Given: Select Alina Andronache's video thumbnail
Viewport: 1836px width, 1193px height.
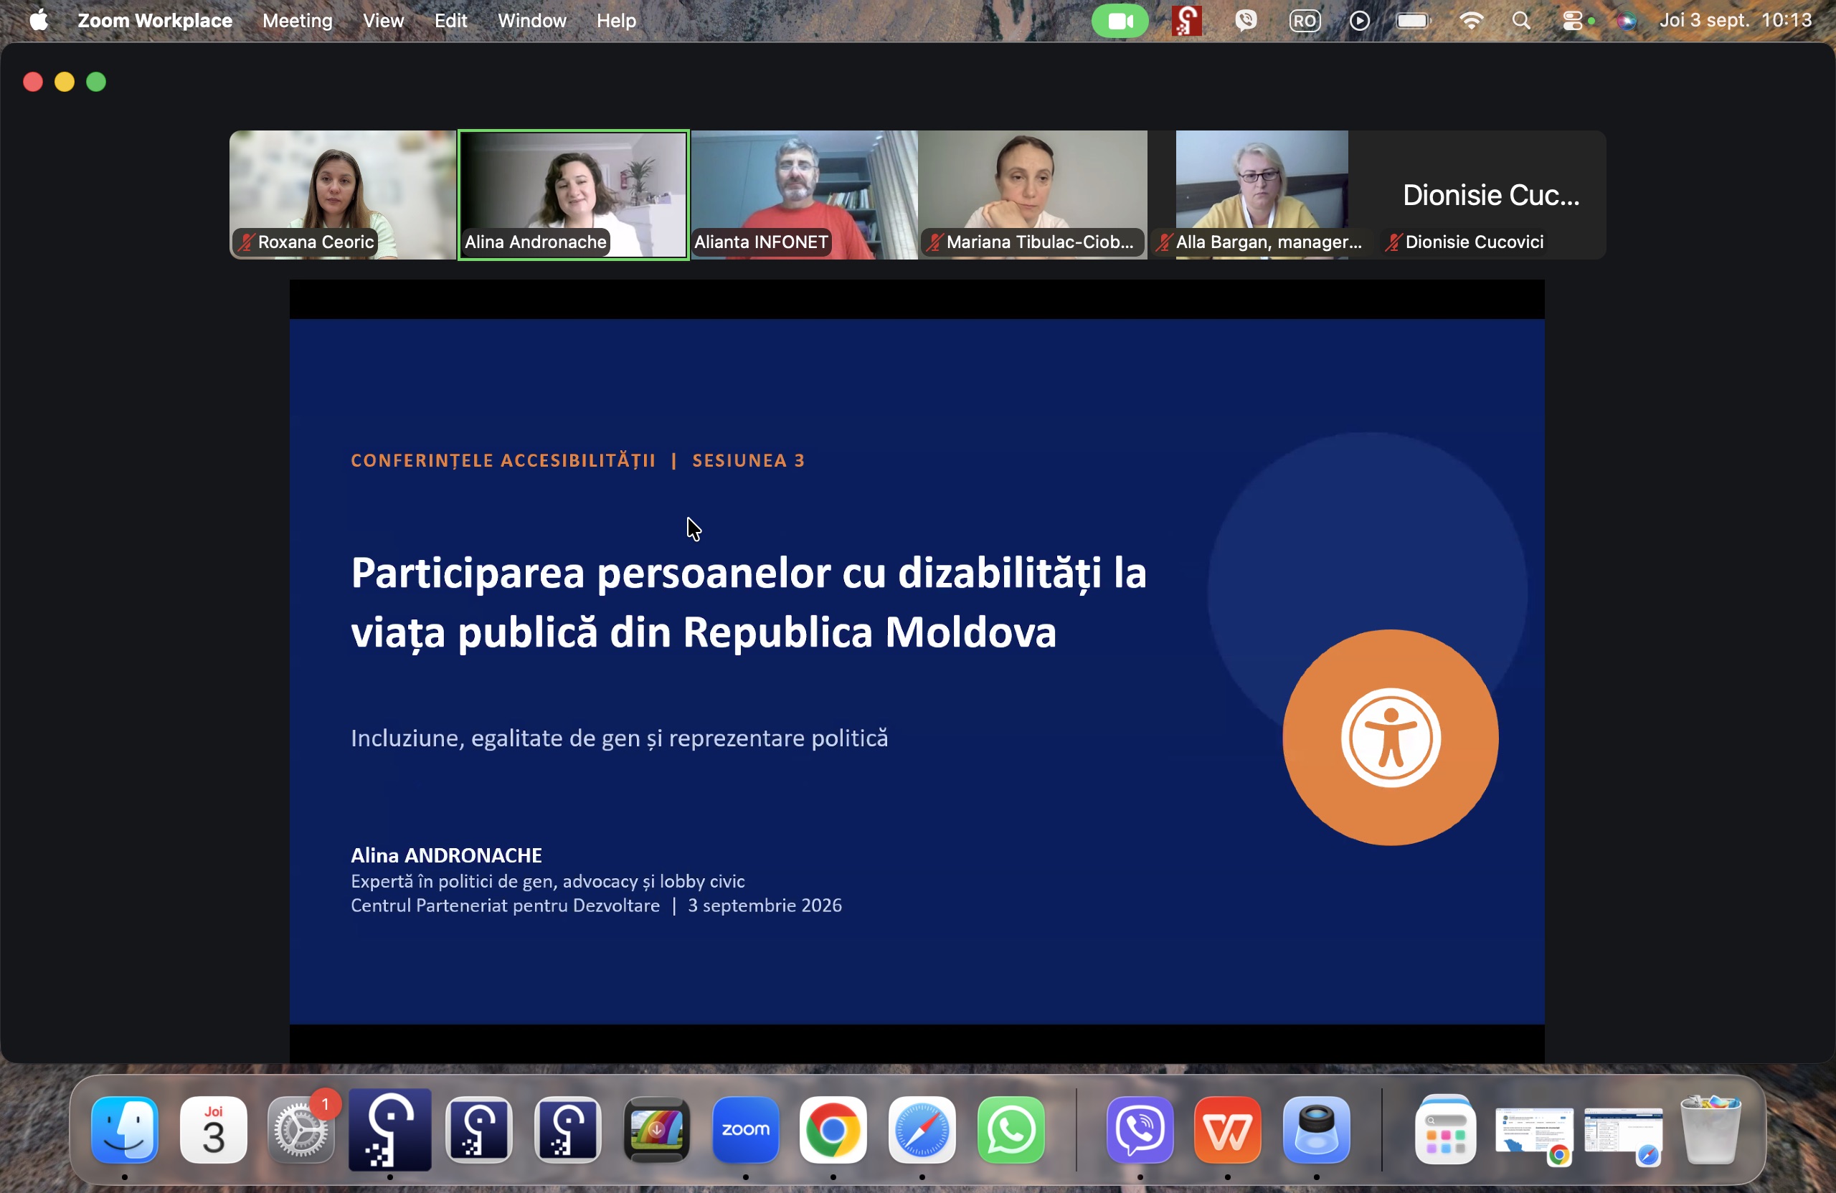Looking at the screenshot, I should pos(573,194).
